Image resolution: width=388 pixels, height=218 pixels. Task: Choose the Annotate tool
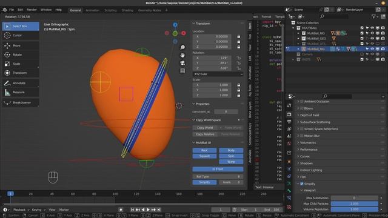(x=21, y=83)
